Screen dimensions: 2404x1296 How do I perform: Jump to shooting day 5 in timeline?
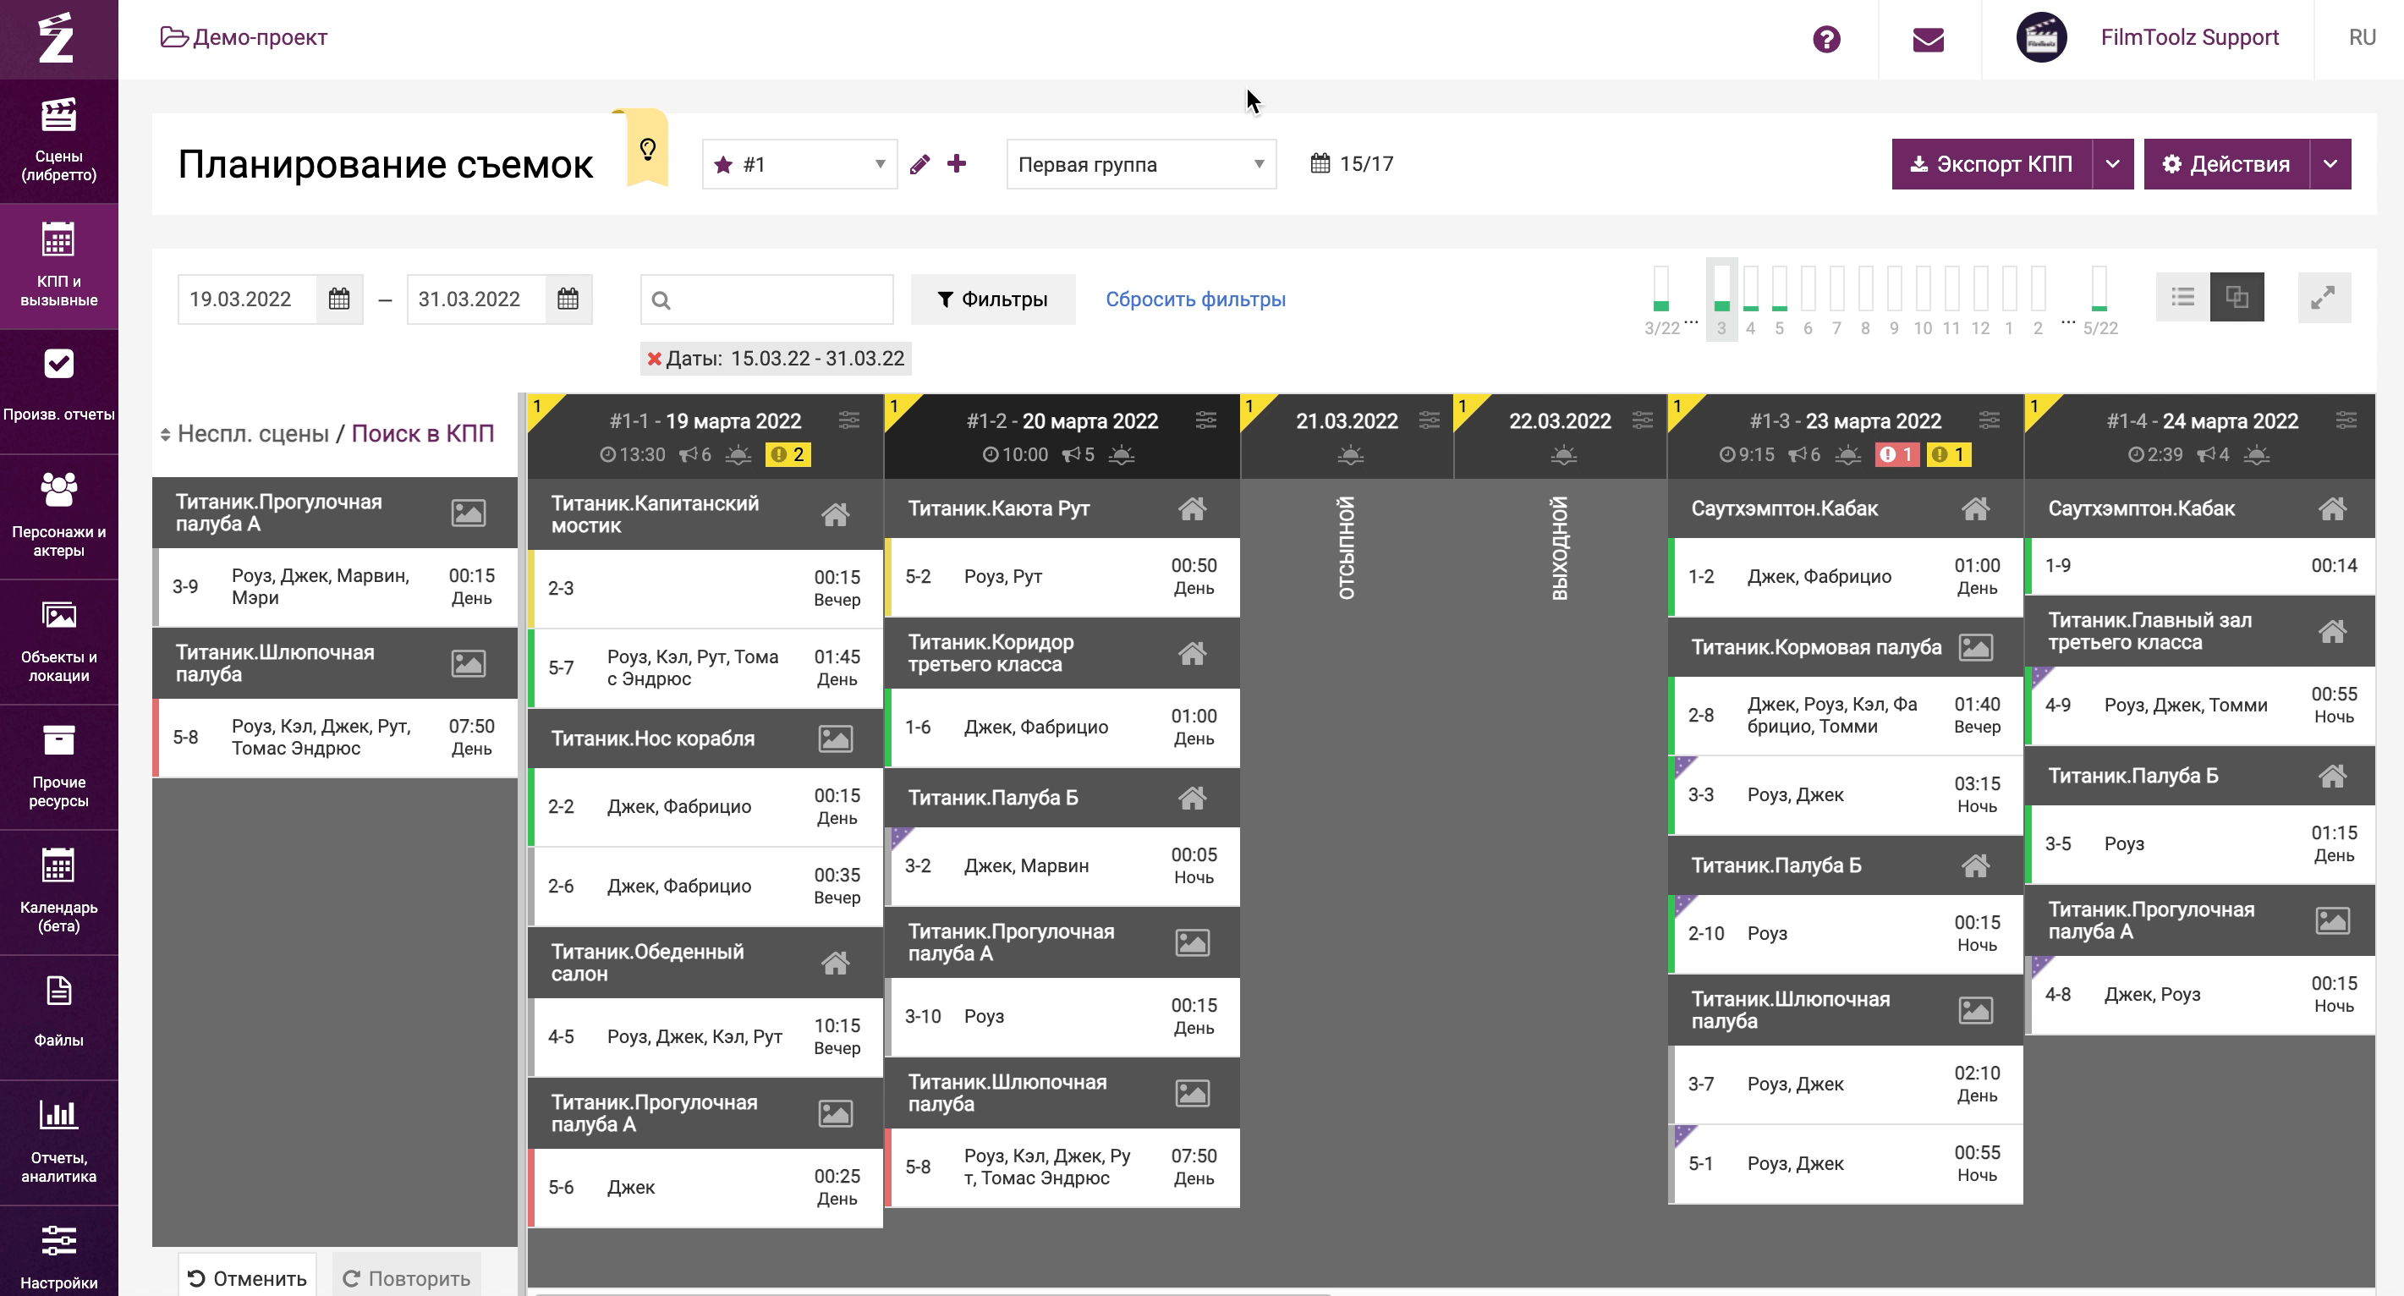coord(1779,299)
